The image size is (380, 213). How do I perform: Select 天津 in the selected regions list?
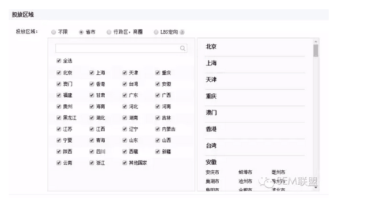211,79
